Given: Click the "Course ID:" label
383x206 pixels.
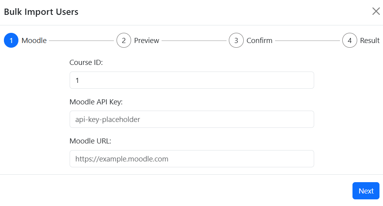Looking at the screenshot, I should click(86, 62).
